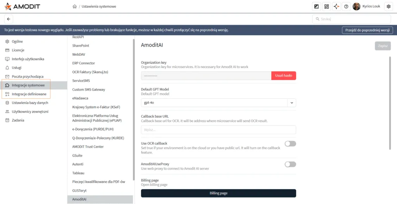Open the gpt-4o model combo box
397x204 pixels.
[219, 103]
